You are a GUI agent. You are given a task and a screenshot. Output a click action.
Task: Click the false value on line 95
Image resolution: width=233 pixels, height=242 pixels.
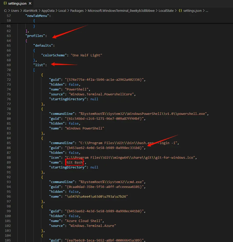74,192
